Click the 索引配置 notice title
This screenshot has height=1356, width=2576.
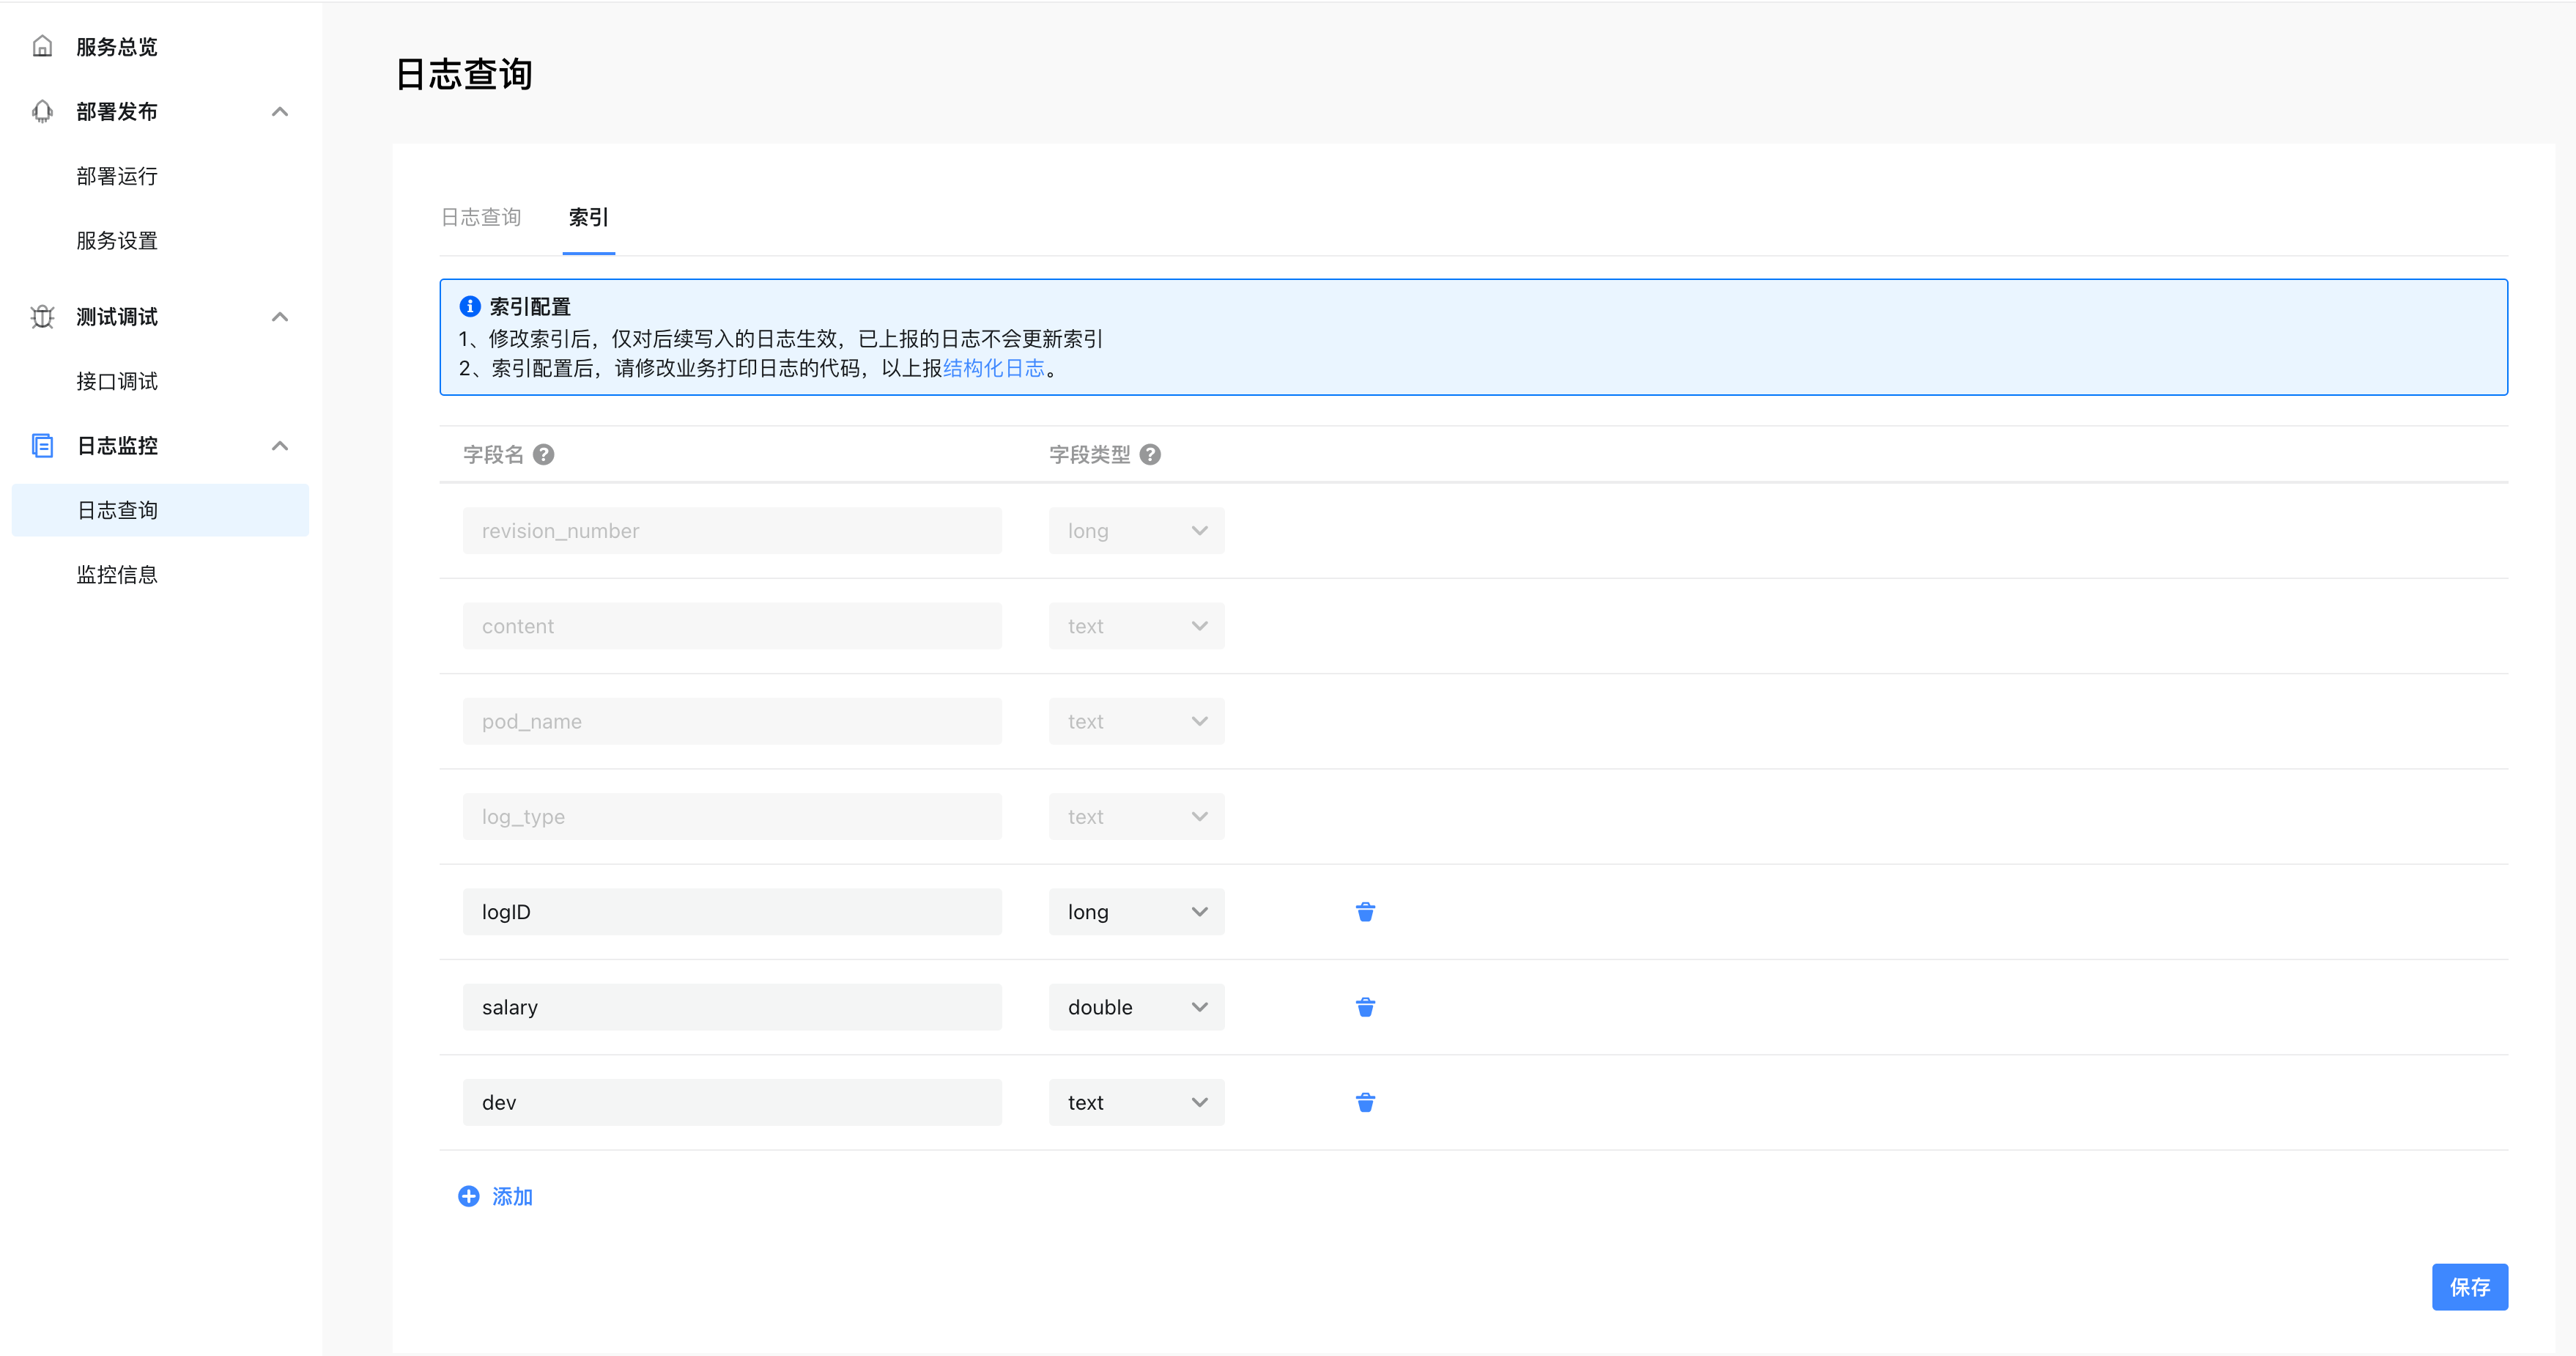(x=530, y=306)
